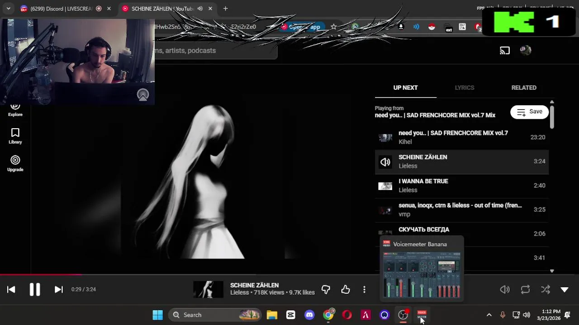The height and width of the screenshot is (325, 579).
Task: Mute the YouTube Music tab audio icon
Action: coord(200,9)
